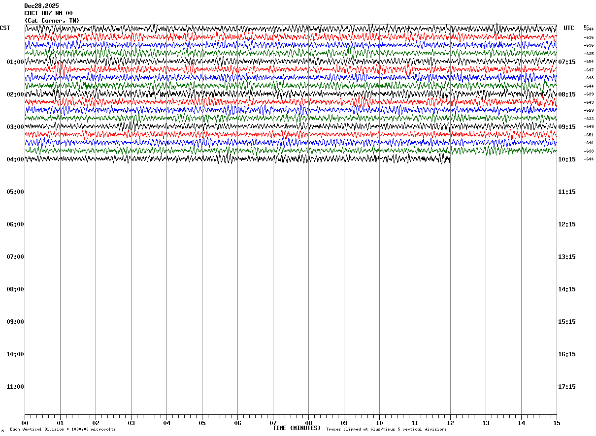
Task: Click the DC offset value '-654'
Action: point(589,62)
